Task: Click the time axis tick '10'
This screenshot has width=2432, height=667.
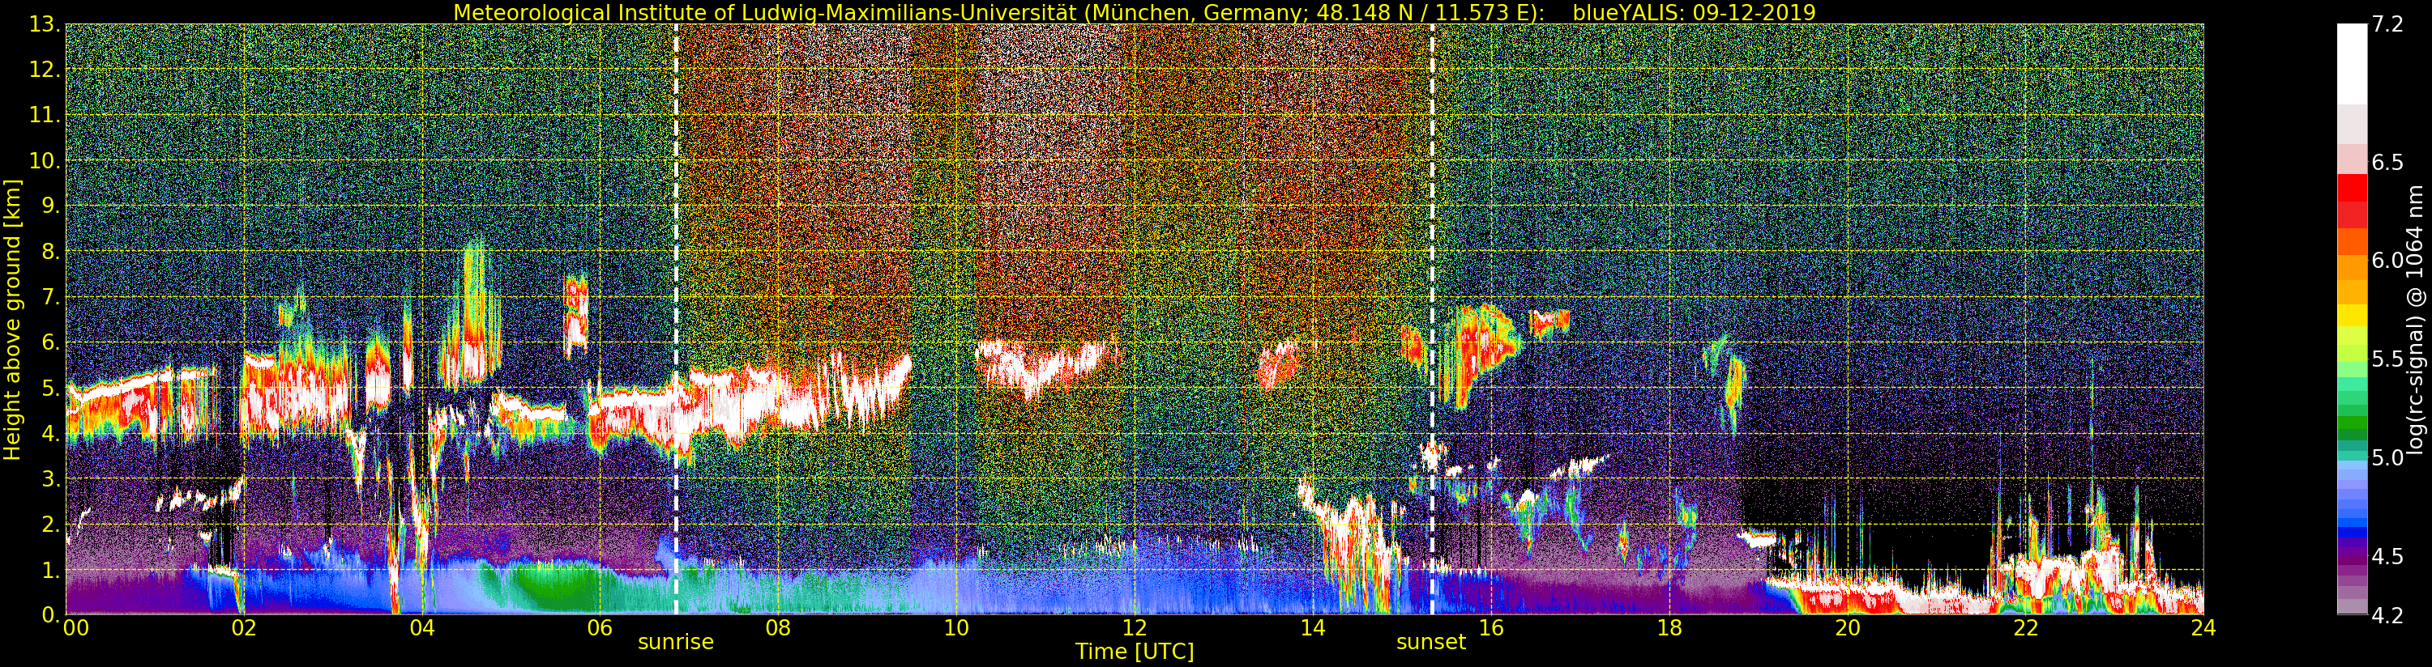Action: click(x=956, y=627)
